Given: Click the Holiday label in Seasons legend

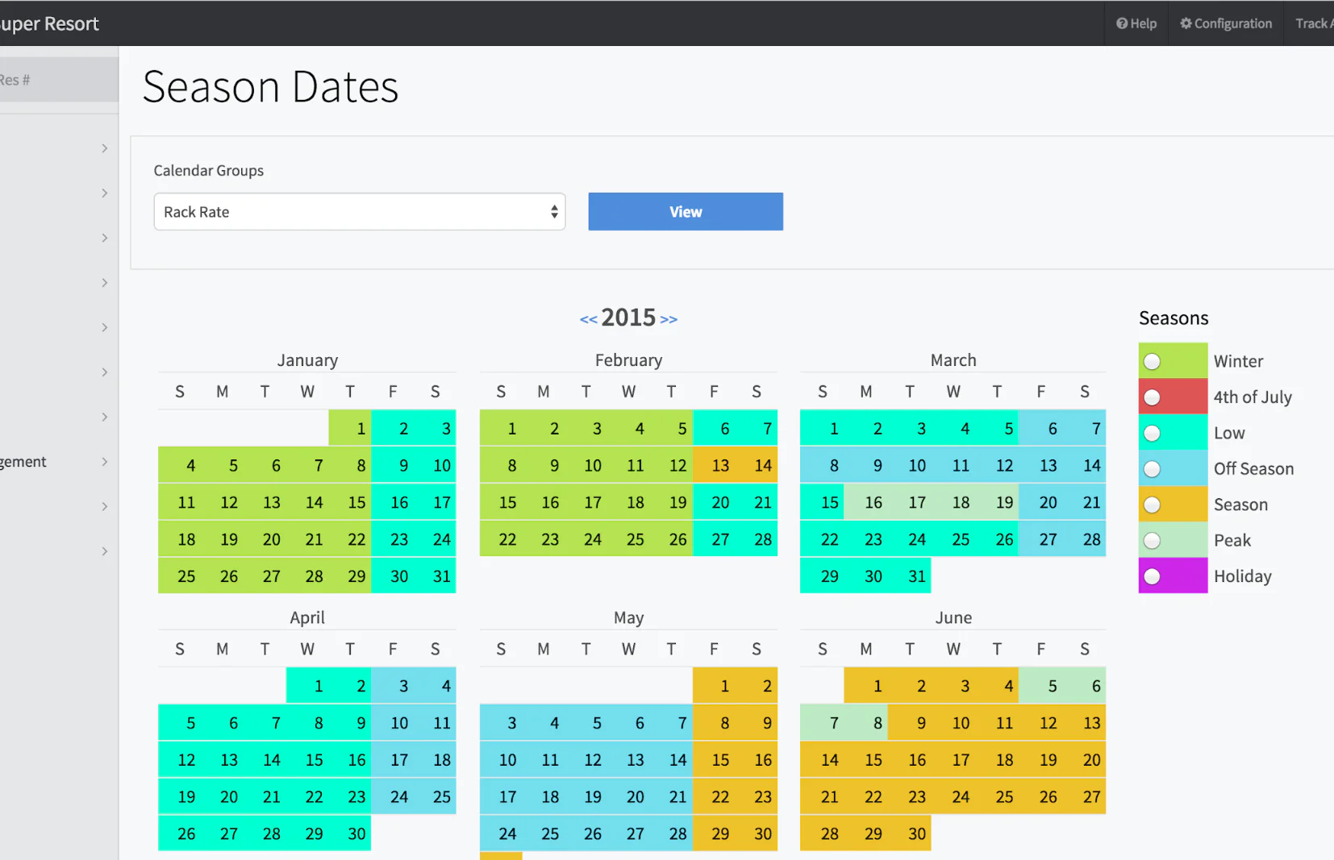Looking at the screenshot, I should [x=1242, y=576].
